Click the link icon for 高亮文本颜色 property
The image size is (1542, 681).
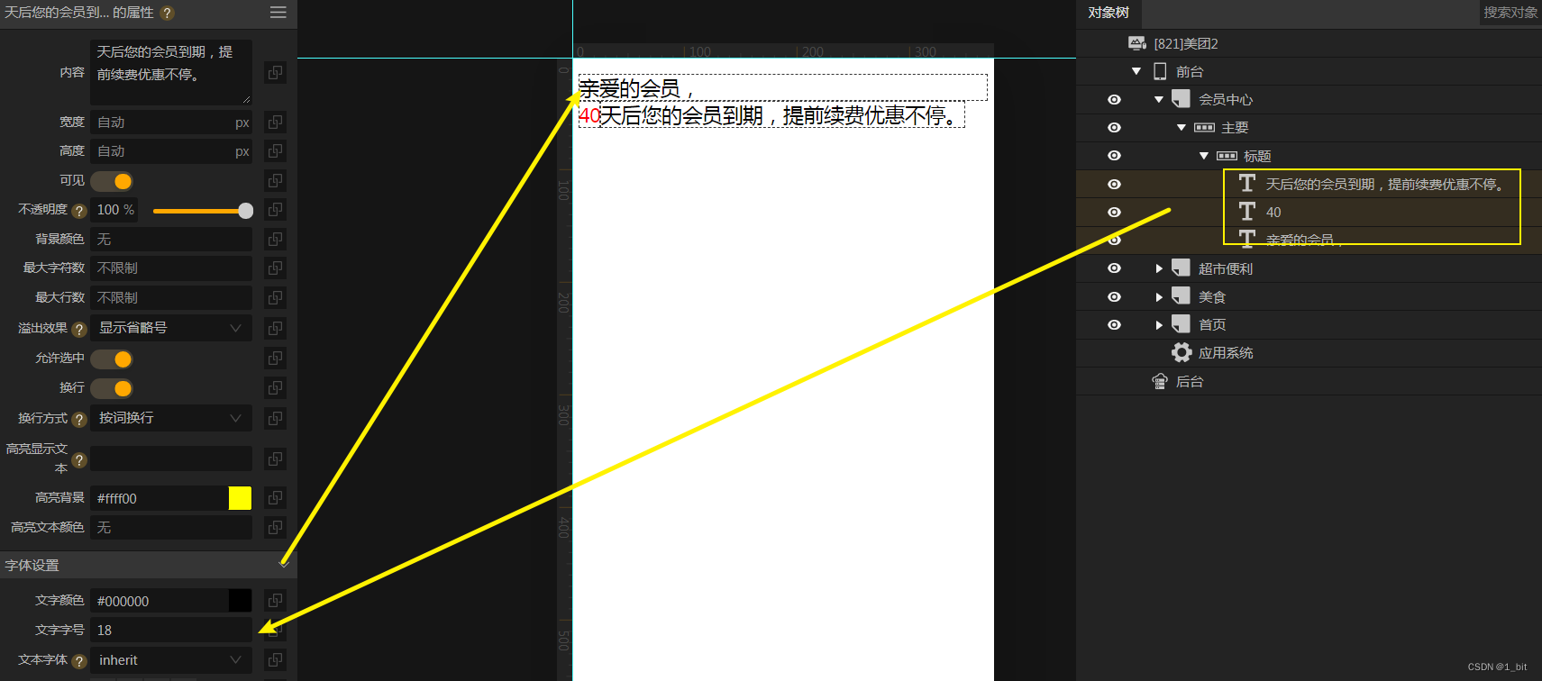point(276,527)
